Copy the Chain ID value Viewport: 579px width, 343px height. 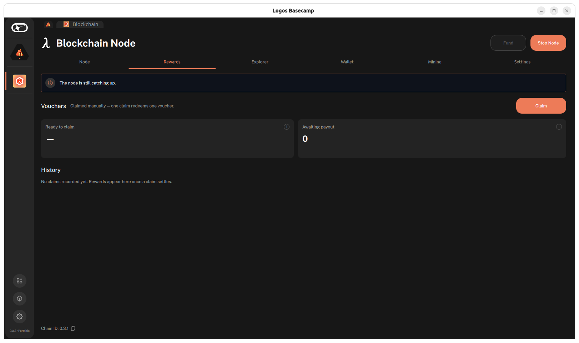73,328
